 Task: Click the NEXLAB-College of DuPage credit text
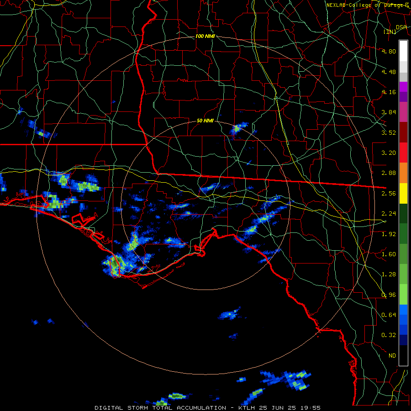[x=368, y=5]
